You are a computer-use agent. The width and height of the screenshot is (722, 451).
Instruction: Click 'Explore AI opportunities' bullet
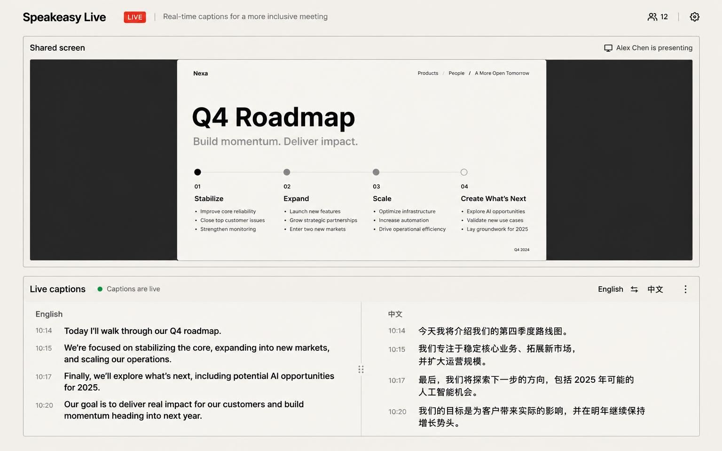pos(496,211)
